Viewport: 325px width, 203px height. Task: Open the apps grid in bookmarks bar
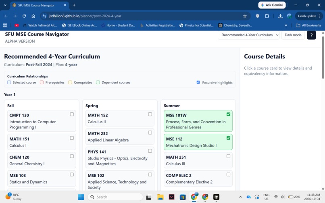coord(5,25)
